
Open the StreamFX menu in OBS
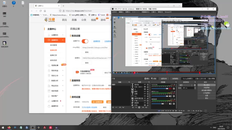click(x=168, y=12)
